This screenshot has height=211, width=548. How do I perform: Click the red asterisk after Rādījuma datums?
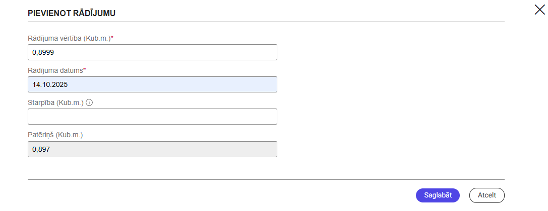point(85,70)
